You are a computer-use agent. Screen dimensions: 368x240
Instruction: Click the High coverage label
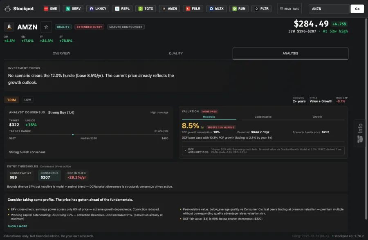[159, 112]
